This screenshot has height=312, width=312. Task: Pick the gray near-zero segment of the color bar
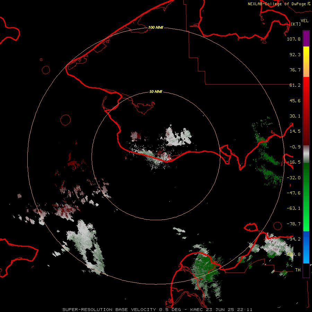pyautogui.click(x=306, y=154)
